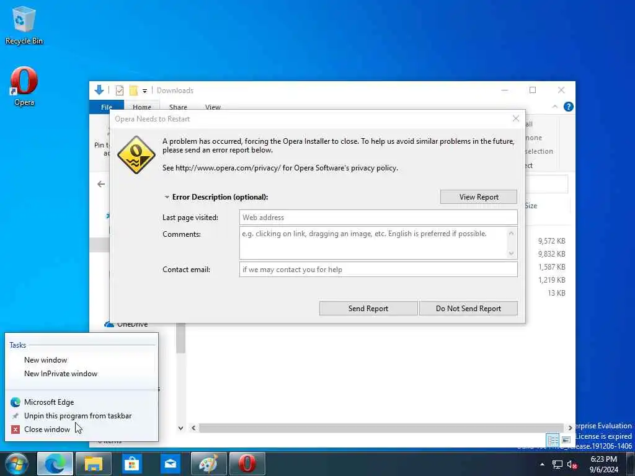
Task: Open File Explorer from the taskbar
Action: tap(94, 464)
